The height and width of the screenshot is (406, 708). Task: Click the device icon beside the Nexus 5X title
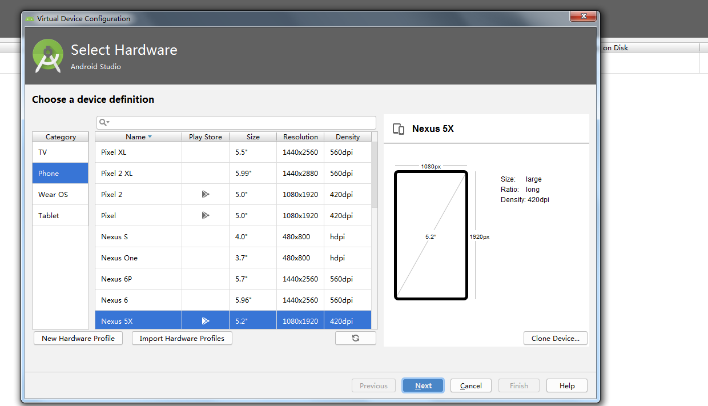pyautogui.click(x=399, y=129)
